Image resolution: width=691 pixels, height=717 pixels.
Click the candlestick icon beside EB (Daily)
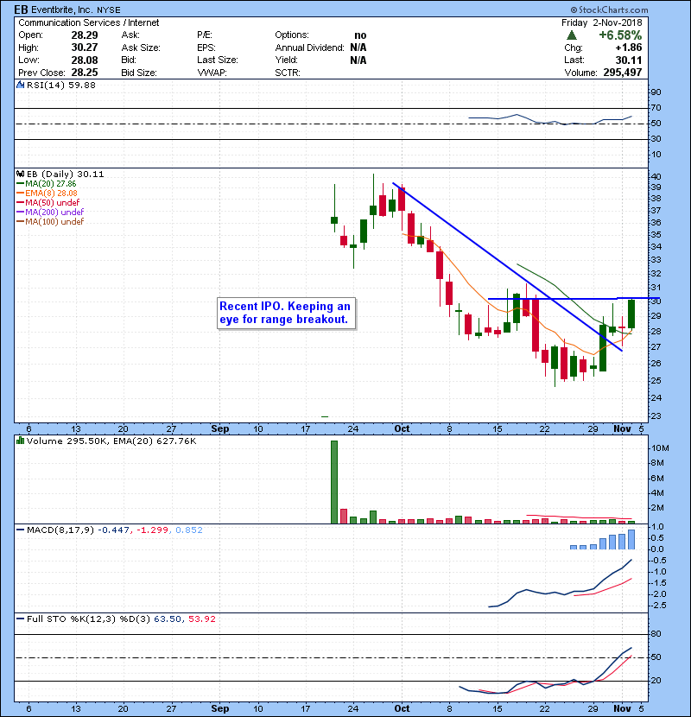point(20,174)
